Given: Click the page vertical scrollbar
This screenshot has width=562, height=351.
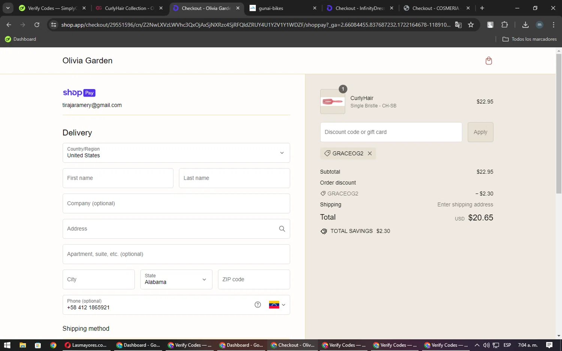Looking at the screenshot, I should [x=559, y=123].
